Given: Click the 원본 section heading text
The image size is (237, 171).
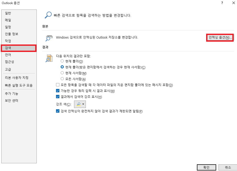Looking at the screenshot, I should [45, 26].
